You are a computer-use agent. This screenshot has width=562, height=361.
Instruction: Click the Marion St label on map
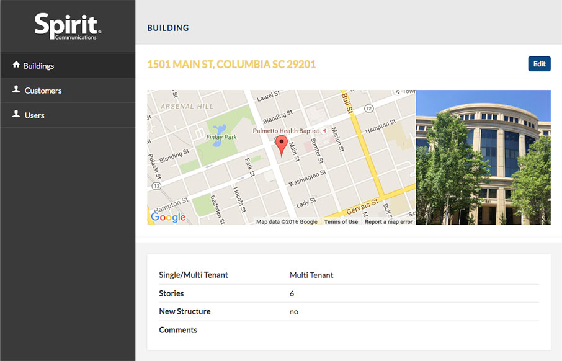click(x=337, y=139)
